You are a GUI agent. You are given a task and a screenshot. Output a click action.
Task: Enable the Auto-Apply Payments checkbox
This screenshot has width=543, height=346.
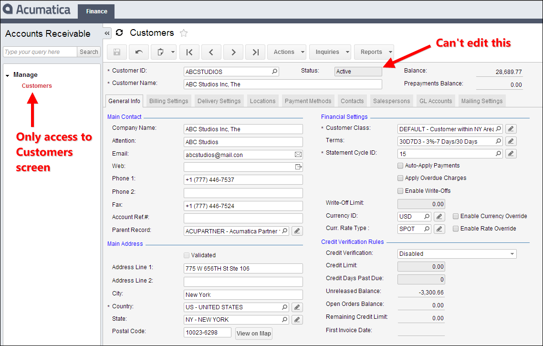(400, 166)
